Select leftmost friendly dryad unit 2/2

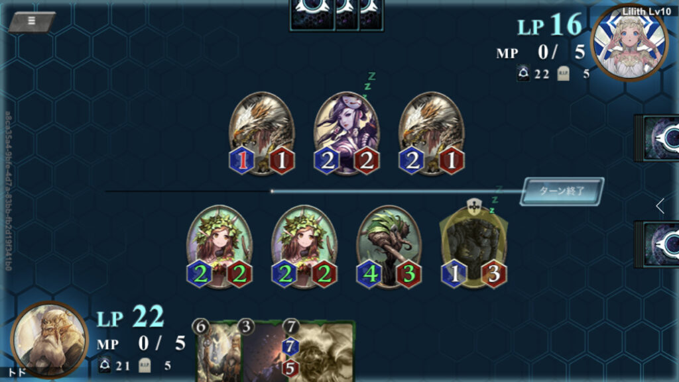click(x=219, y=247)
